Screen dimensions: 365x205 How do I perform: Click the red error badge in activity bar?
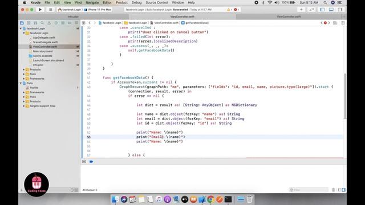point(236,10)
